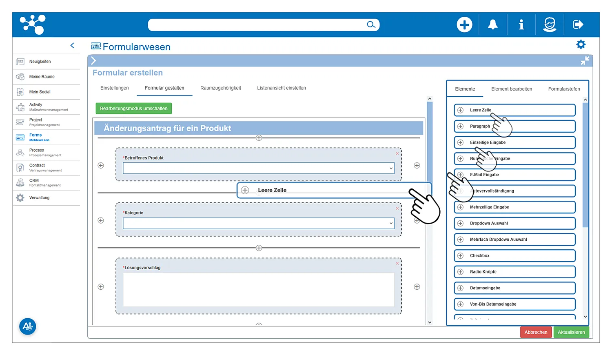
Task: Open the info icon in header
Action: tap(521, 25)
